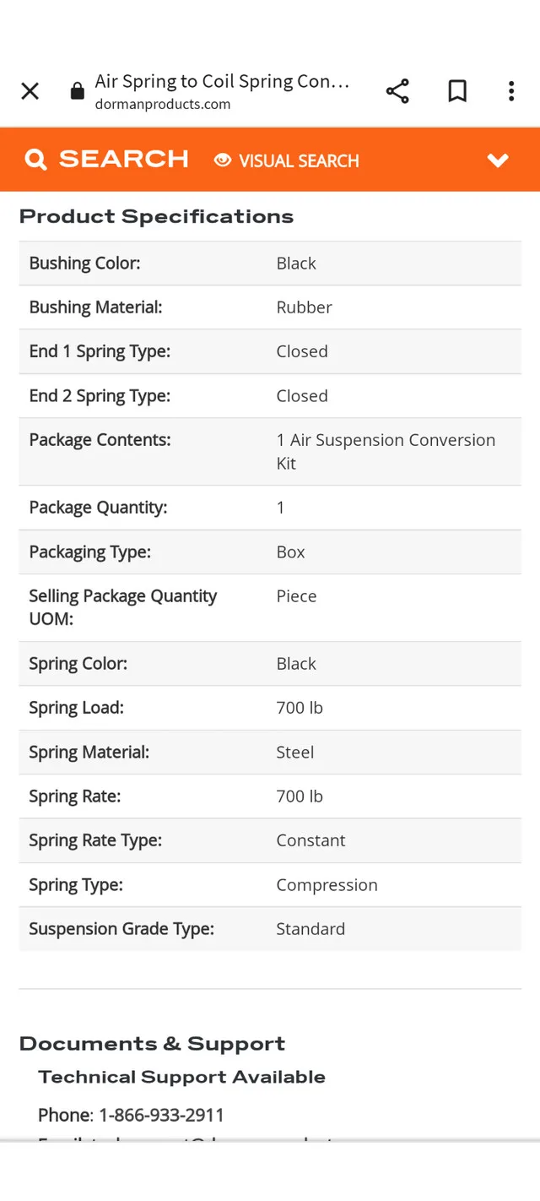Screen dimensions: 540x1201
Task: Tap the padlock site security icon
Action: (77, 90)
